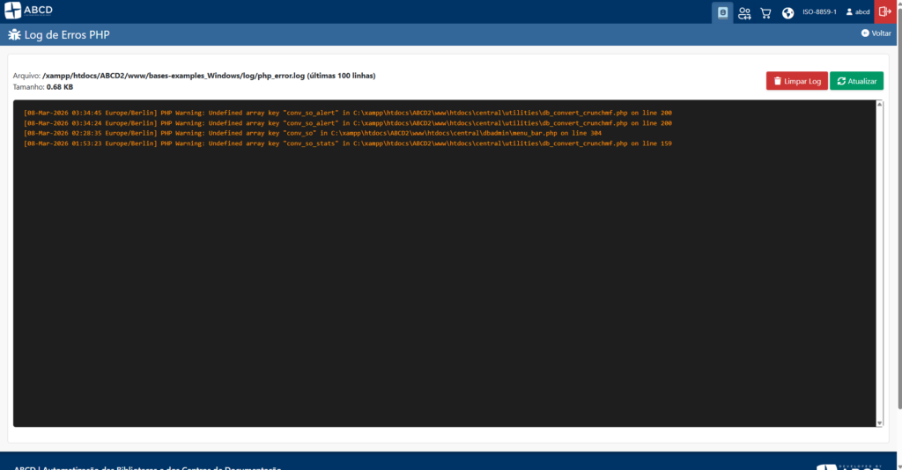Image resolution: width=902 pixels, height=470 pixels.
Task: Click the red logout door icon
Action: click(x=885, y=12)
